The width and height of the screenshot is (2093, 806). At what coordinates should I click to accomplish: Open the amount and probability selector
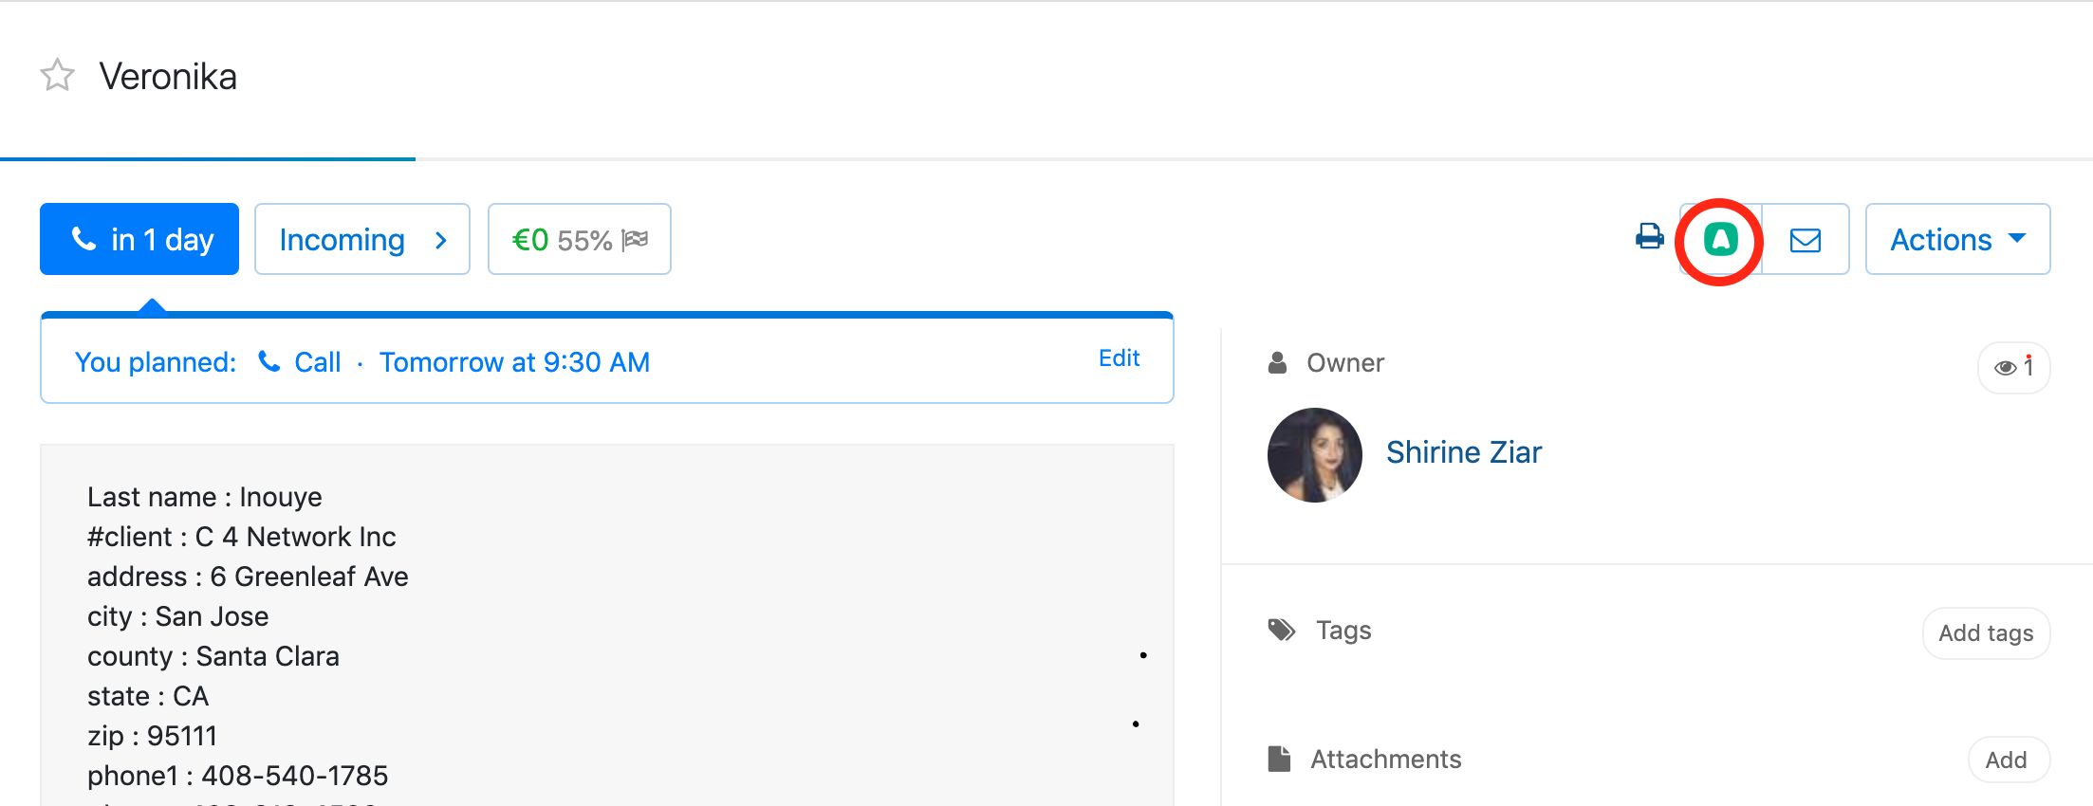pyautogui.click(x=579, y=239)
